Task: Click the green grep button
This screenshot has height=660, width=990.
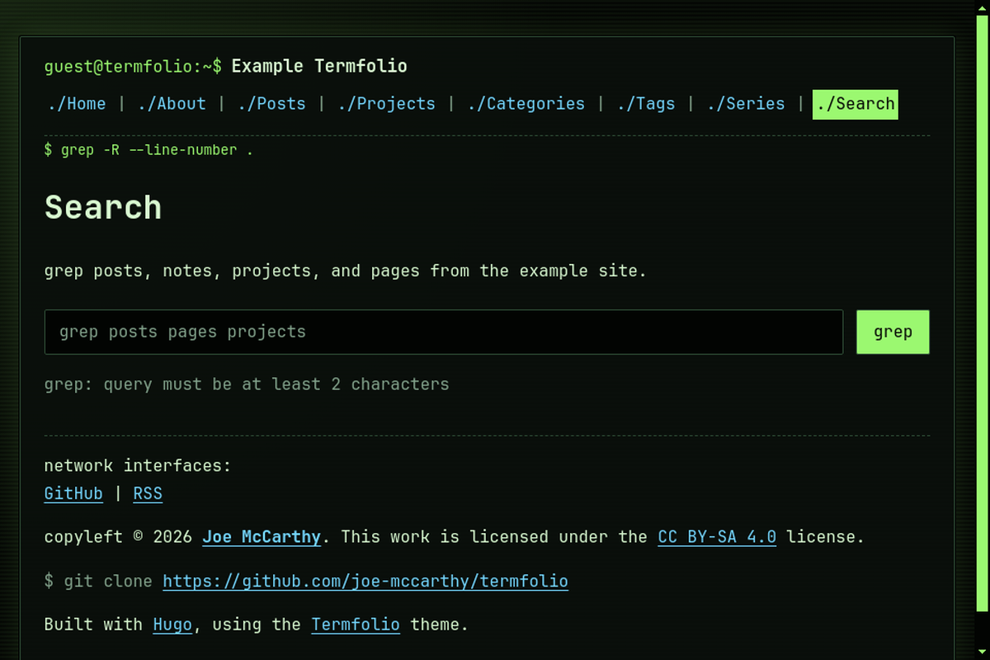Action: pyautogui.click(x=893, y=332)
